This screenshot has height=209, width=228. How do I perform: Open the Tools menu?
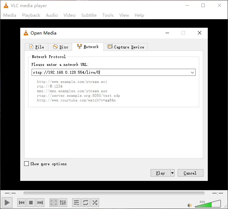tap(108, 15)
